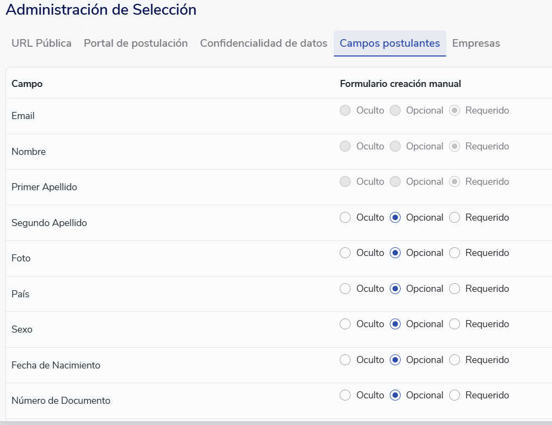
Task: Select the Campos postulantes tab
Action: pos(390,43)
